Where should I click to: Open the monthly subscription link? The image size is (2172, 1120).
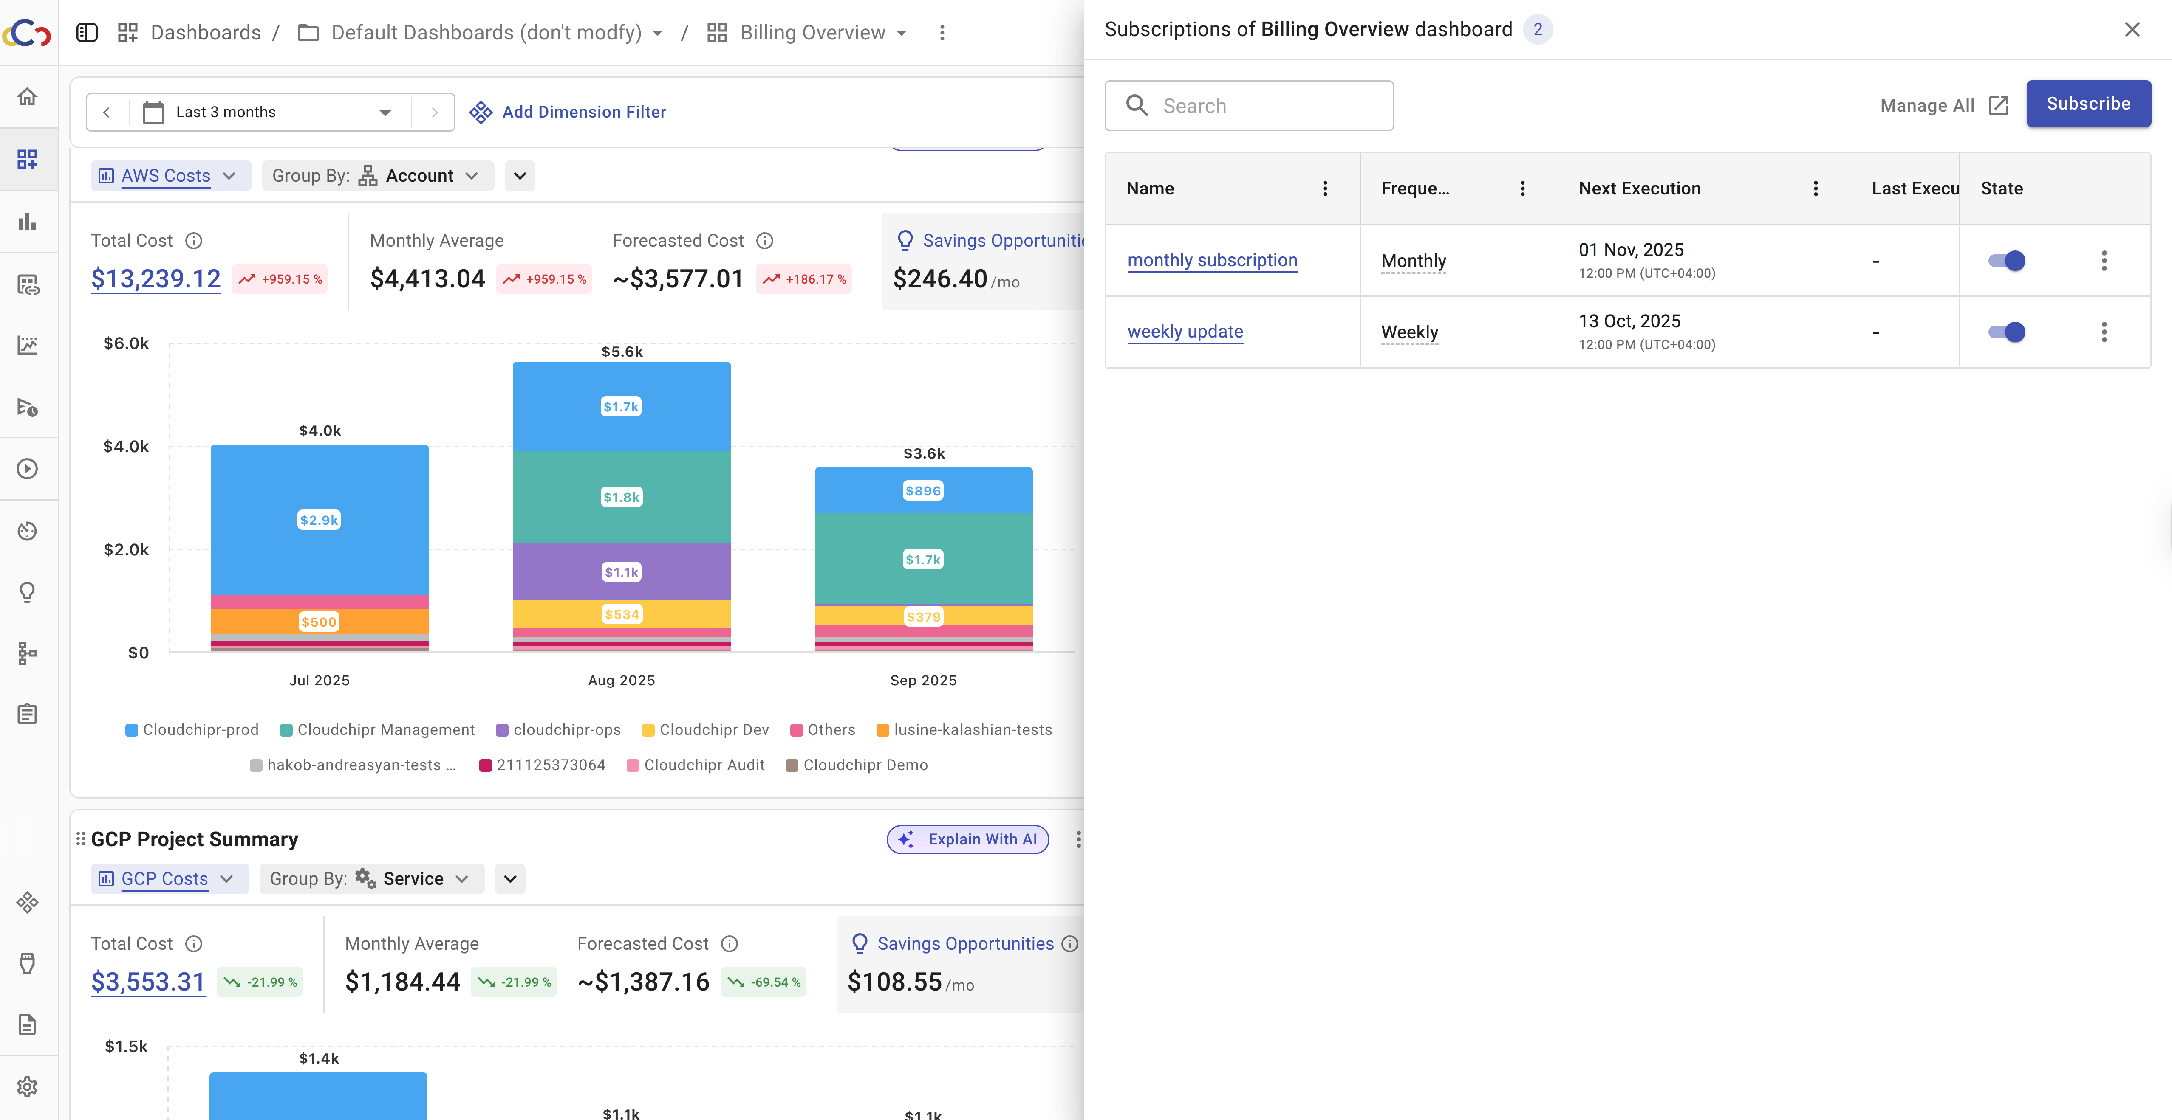point(1212,260)
